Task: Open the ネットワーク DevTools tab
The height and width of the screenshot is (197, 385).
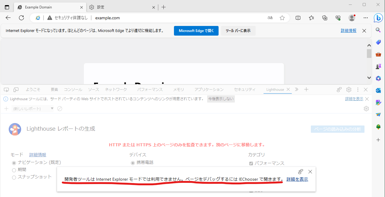Action: coord(116,90)
